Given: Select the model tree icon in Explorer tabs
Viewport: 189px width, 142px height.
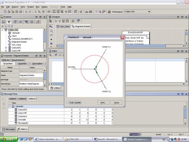Looking at the screenshot, I should coord(9,22).
